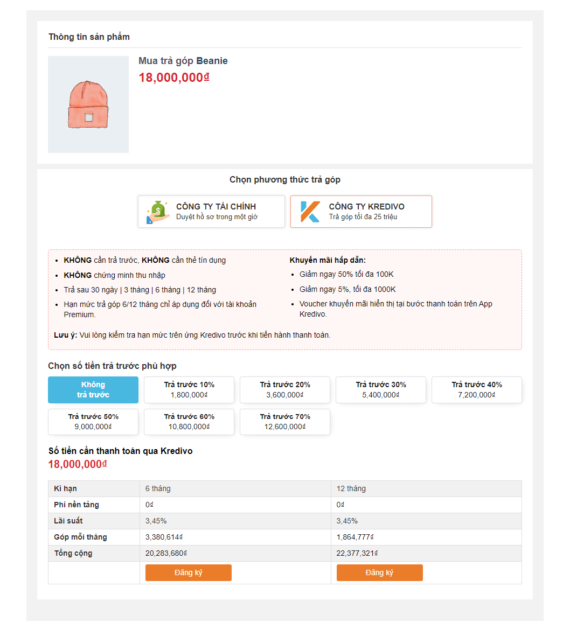The width and height of the screenshot is (563, 636).
Task: Pick "Trả trước 40%" down payment
Action: (476, 389)
